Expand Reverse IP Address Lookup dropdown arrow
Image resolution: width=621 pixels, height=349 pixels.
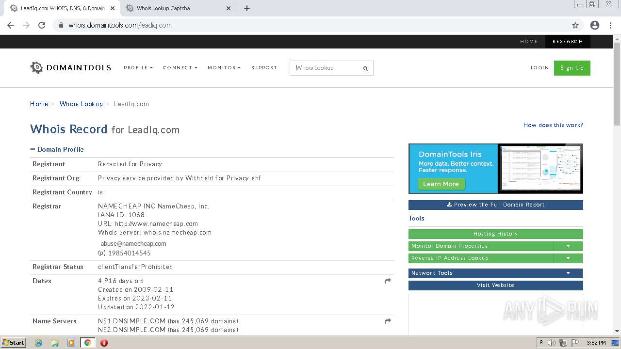tap(568, 258)
